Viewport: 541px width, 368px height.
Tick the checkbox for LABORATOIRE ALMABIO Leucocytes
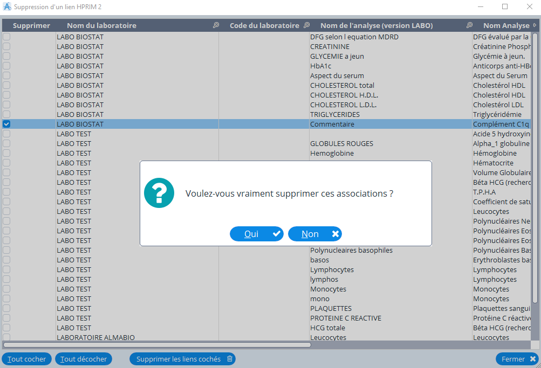6,337
